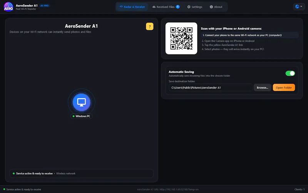Click 'Open the Camera app' instruction
The width and height of the screenshot is (308, 193).
[228, 41]
